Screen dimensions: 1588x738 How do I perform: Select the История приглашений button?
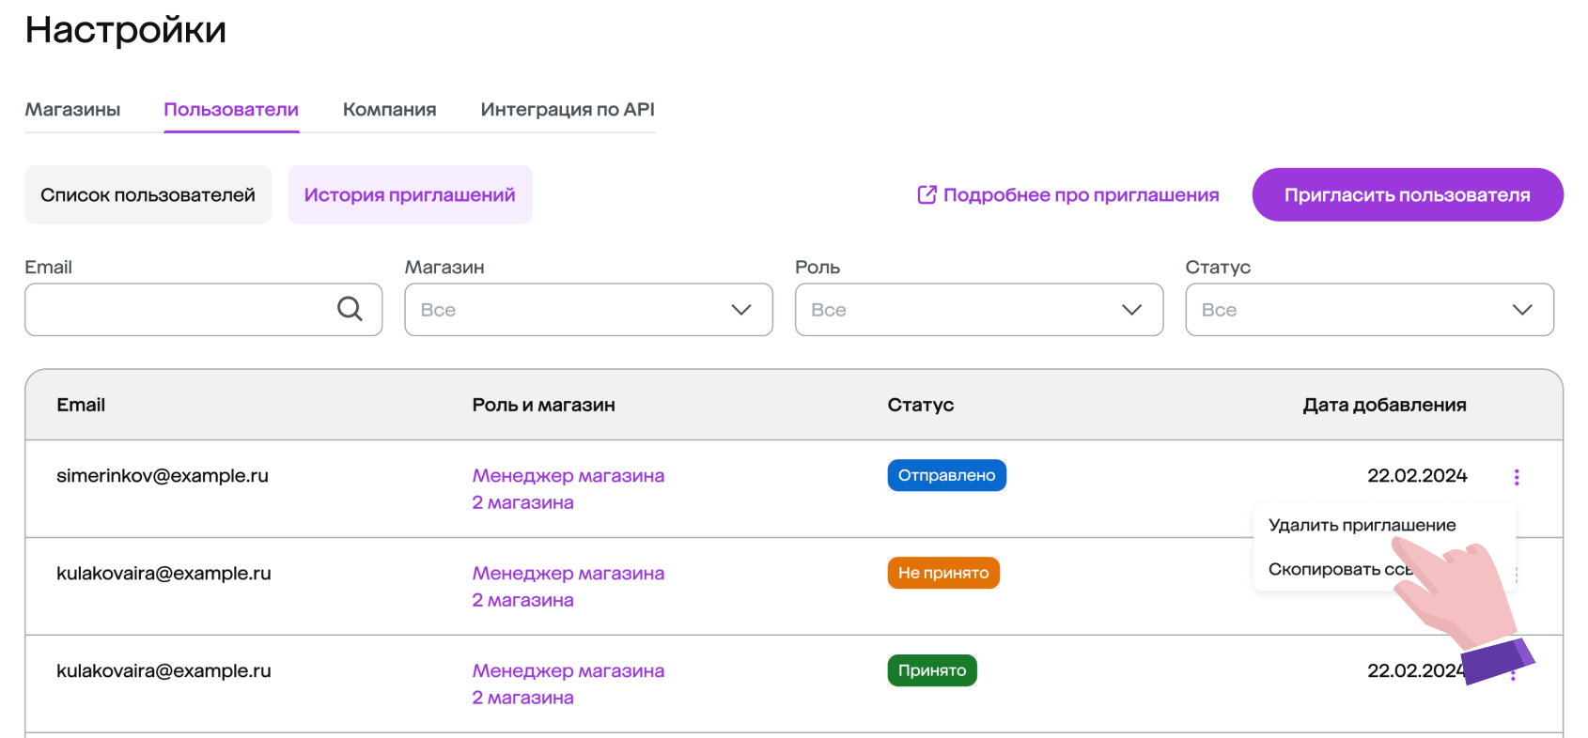(x=410, y=195)
